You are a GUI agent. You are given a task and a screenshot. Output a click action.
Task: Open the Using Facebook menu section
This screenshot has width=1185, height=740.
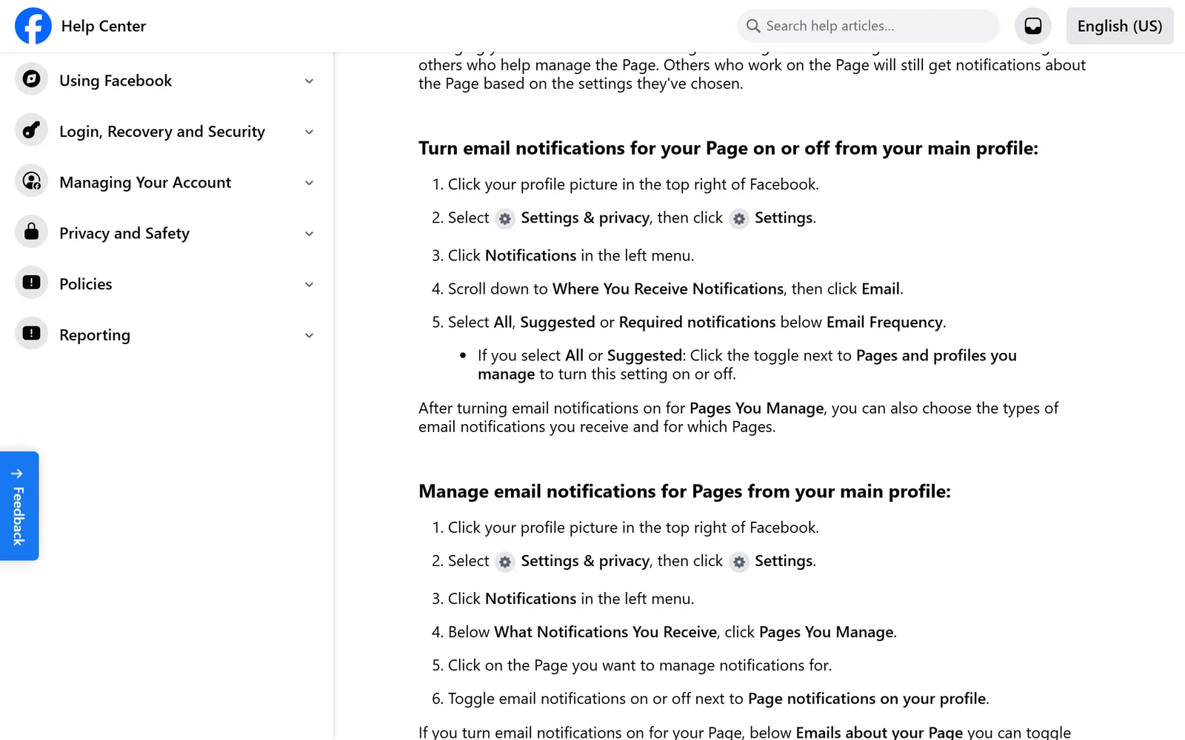point(167,80)
